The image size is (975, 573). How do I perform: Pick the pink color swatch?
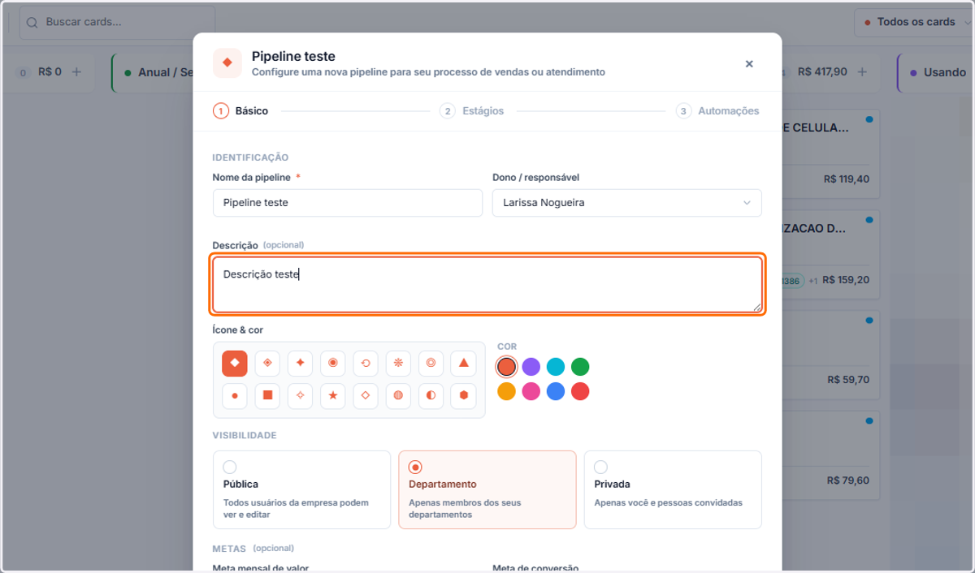[x=531, y=391]
